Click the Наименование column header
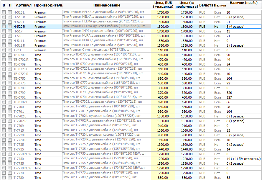The width and height of the screenshot is (262, 180). click(x=107, y=5)
